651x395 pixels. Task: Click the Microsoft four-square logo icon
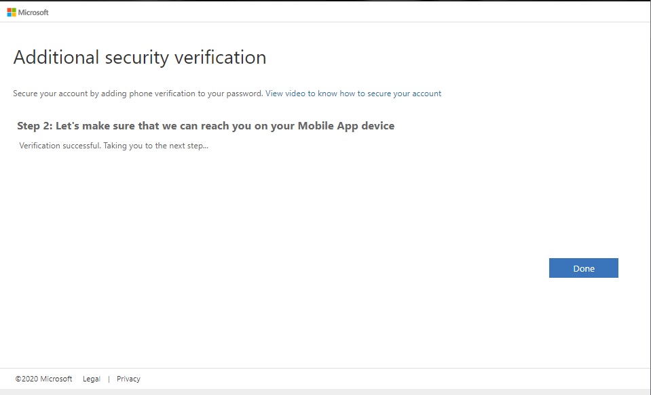coord(12,12)
